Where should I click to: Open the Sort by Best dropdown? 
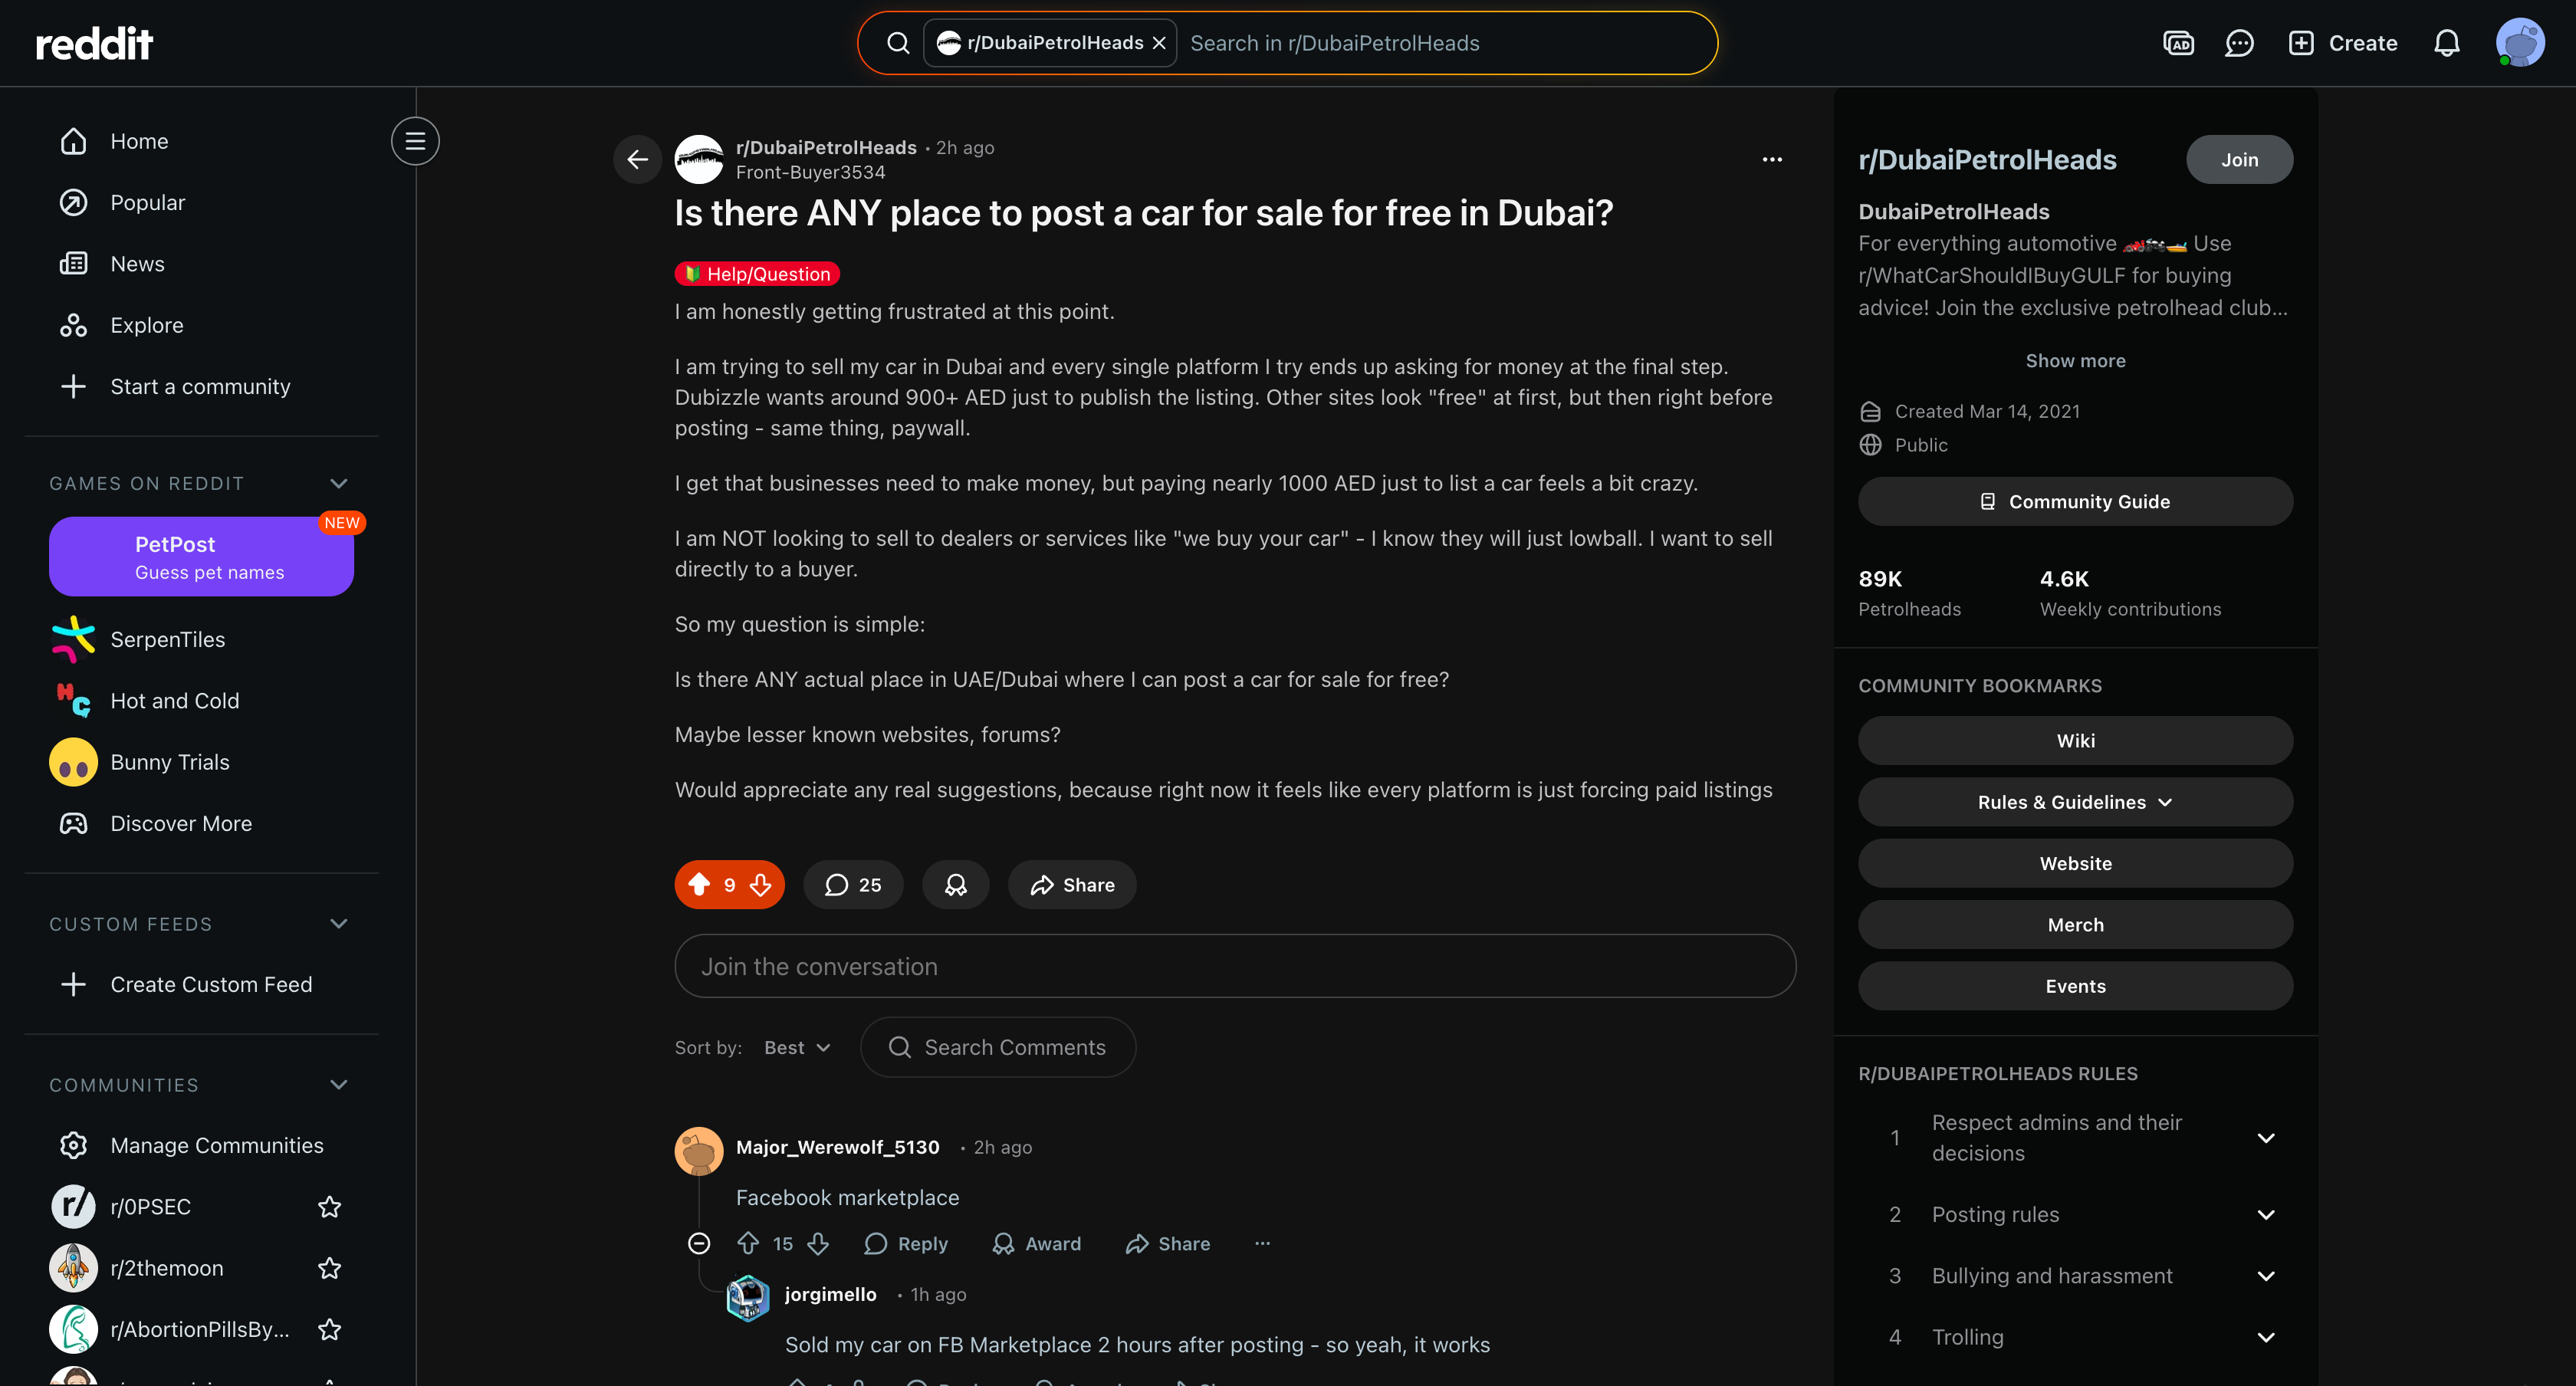(797, 1047)
